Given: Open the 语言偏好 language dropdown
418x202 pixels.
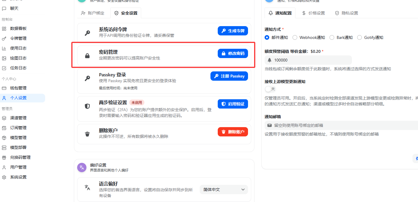Looking at the screenshot, I should click(x=224, y=189).
